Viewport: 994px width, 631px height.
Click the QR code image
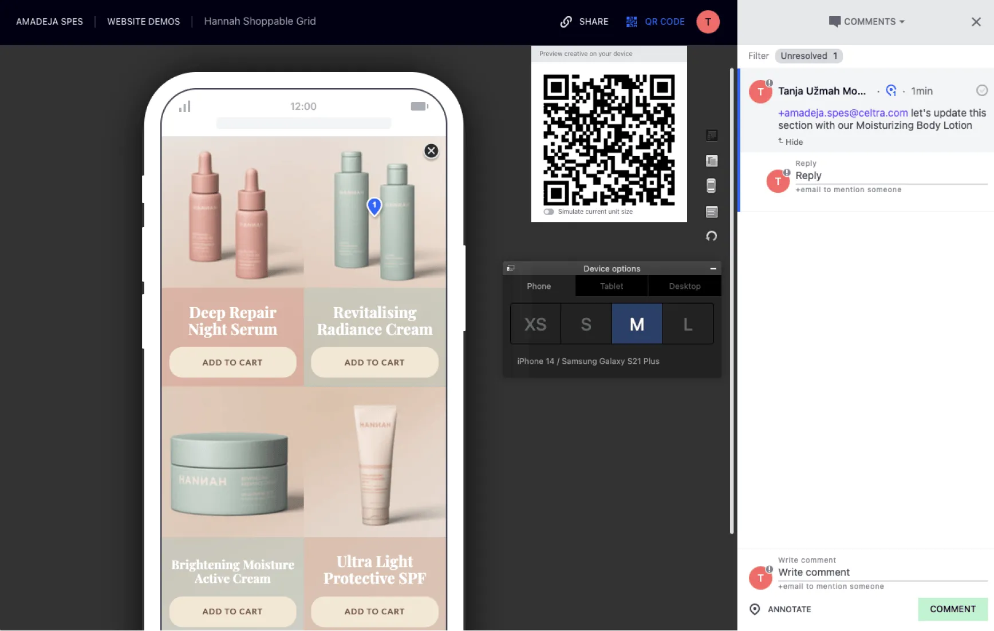pos(609,140)
